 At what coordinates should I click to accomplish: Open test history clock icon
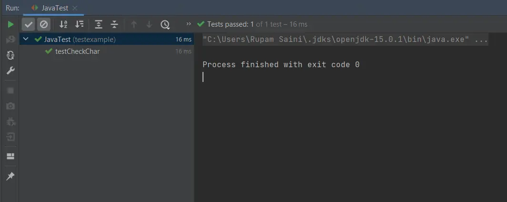[165, 24]
